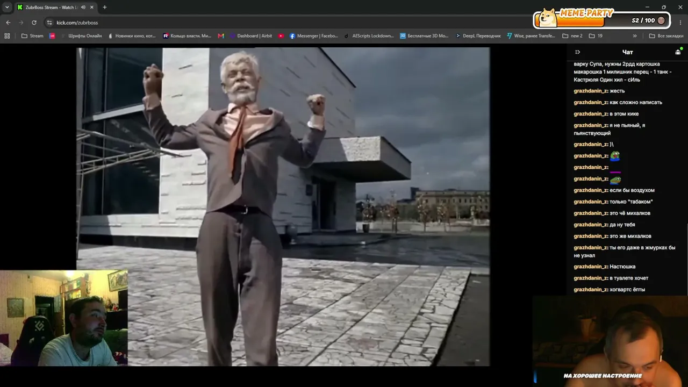This screenshot has width=688, height=387.
Task: Open the Кольцо власти bookmark
Action: pyautogui.click(x=187, y=36)
